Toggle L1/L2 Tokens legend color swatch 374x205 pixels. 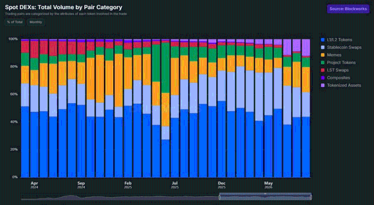coord(323,40)
